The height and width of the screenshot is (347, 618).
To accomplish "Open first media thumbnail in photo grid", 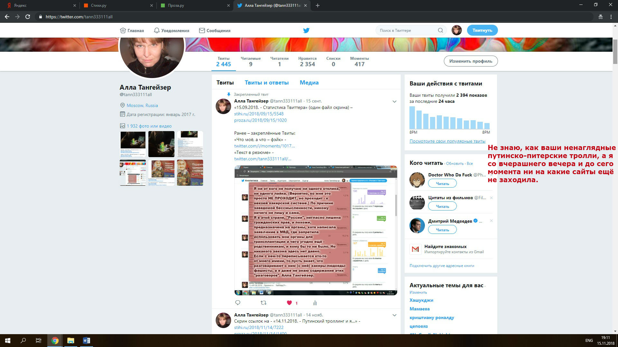I will point(133,144).
